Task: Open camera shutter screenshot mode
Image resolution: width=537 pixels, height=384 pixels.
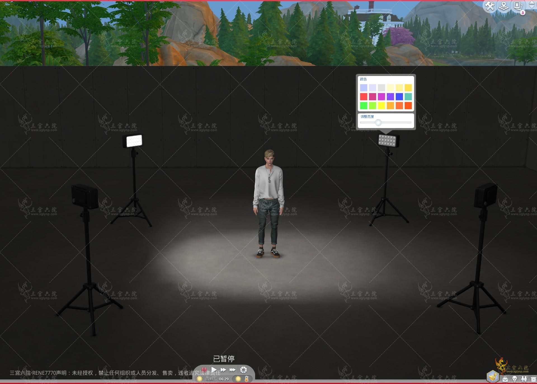Action: point(243,370)
